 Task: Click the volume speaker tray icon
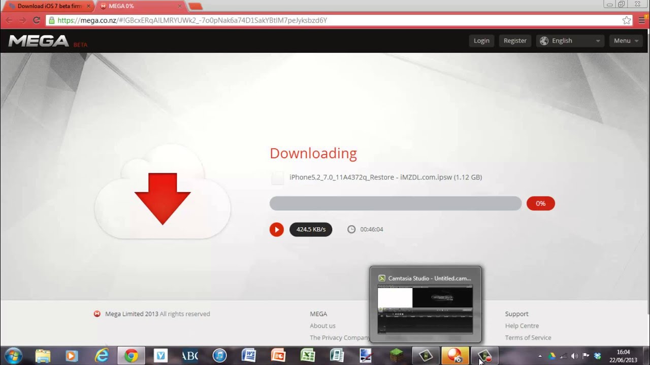point(574,356)
